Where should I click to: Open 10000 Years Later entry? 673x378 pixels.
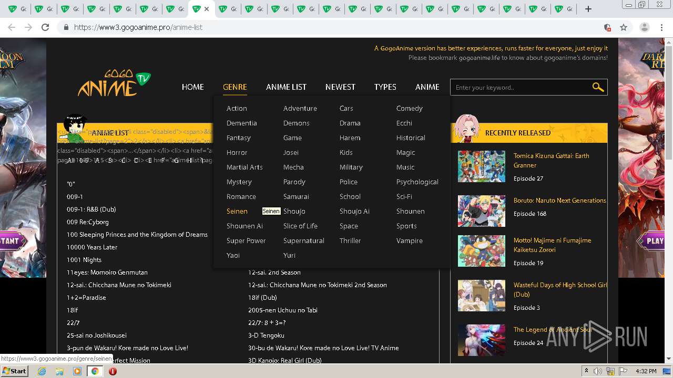click(91, 247)
